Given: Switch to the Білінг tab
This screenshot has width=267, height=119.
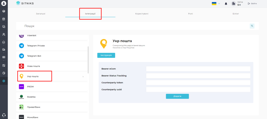Looking at the screenshot, I should click(236, 14).
